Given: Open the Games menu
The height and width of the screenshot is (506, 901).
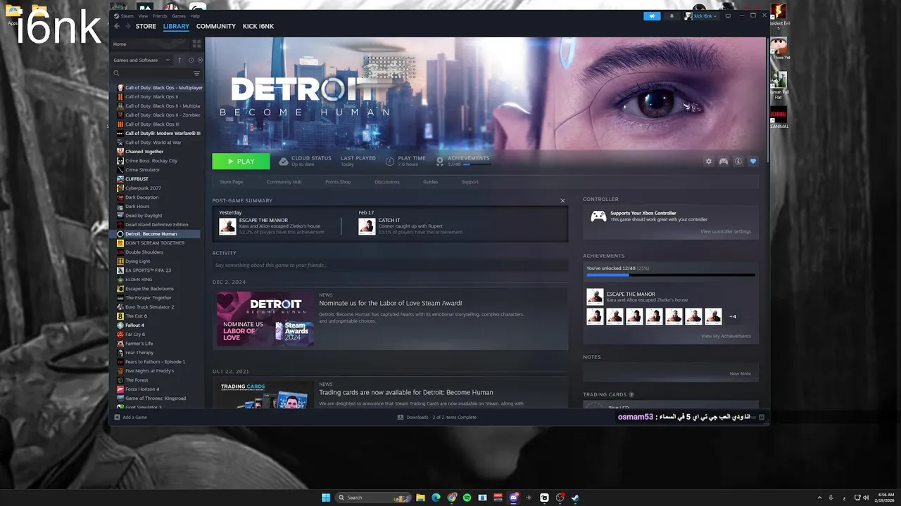Looking at the screenshot, I should tap(179, 15).
